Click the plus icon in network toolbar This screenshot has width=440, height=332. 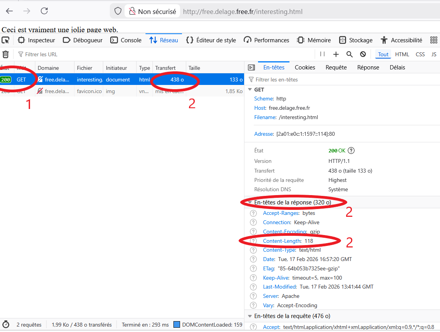click(336, 54)
